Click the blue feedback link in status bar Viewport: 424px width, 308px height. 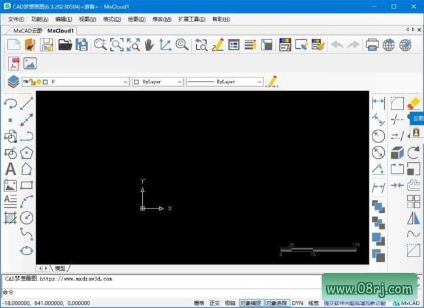[x=354, y=303]
